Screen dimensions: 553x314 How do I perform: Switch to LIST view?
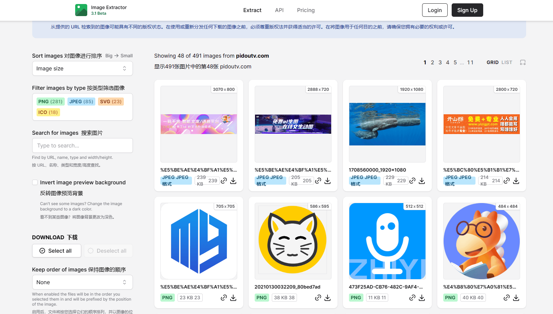[x=507, y=62]
